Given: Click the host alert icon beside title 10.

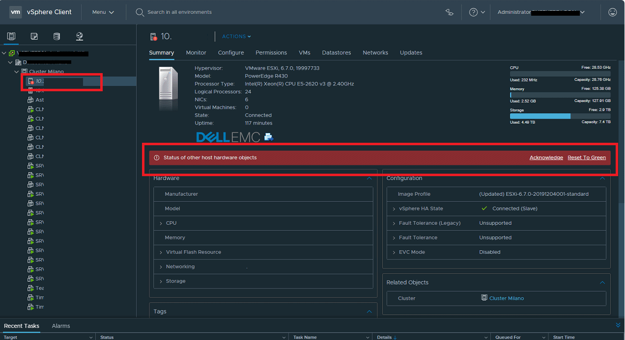Looking at the screenshot, I should click(x=153, y=37).
